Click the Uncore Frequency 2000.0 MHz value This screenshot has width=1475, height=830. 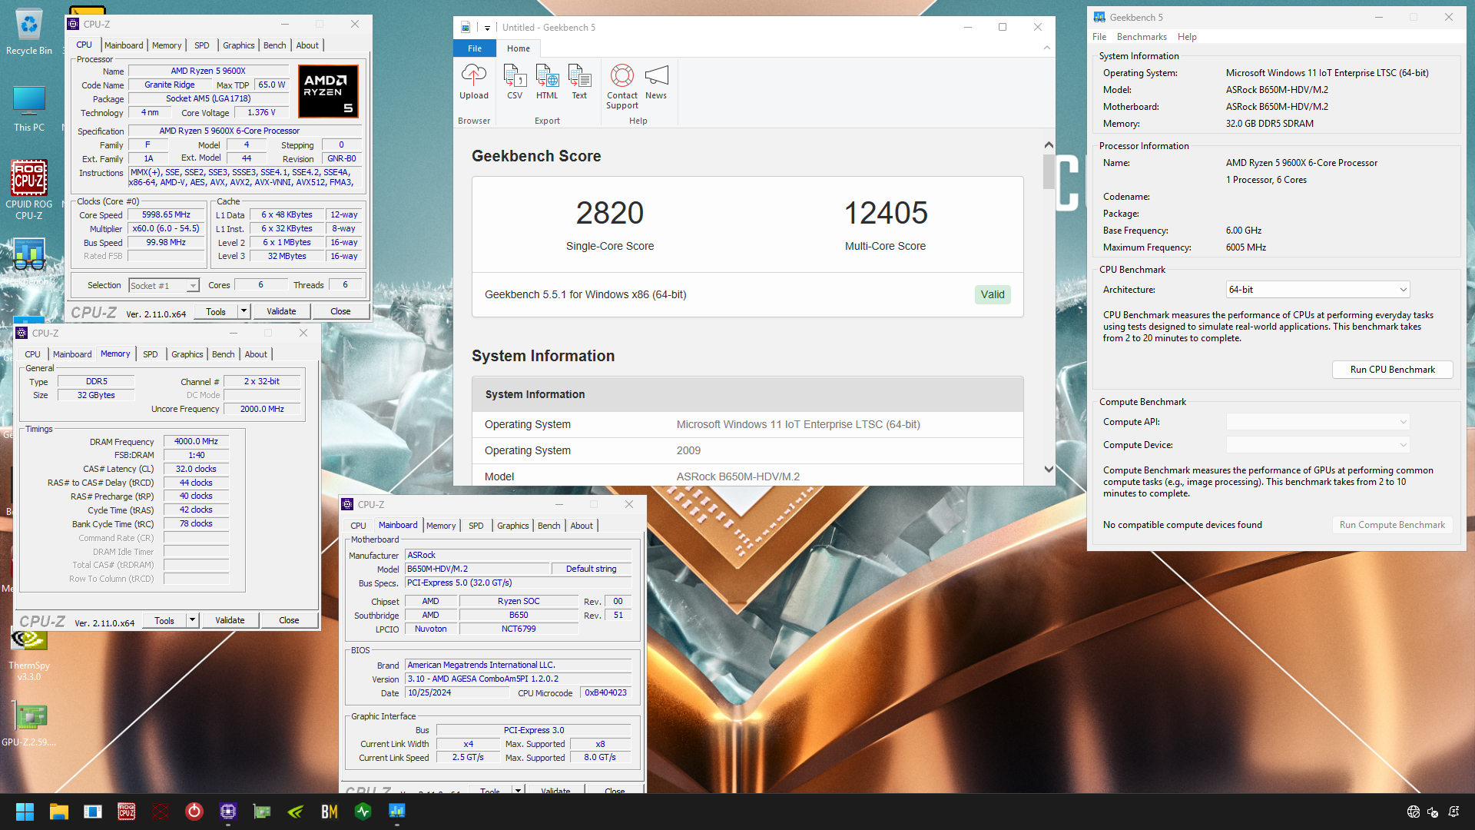click(x=262, y=409)
